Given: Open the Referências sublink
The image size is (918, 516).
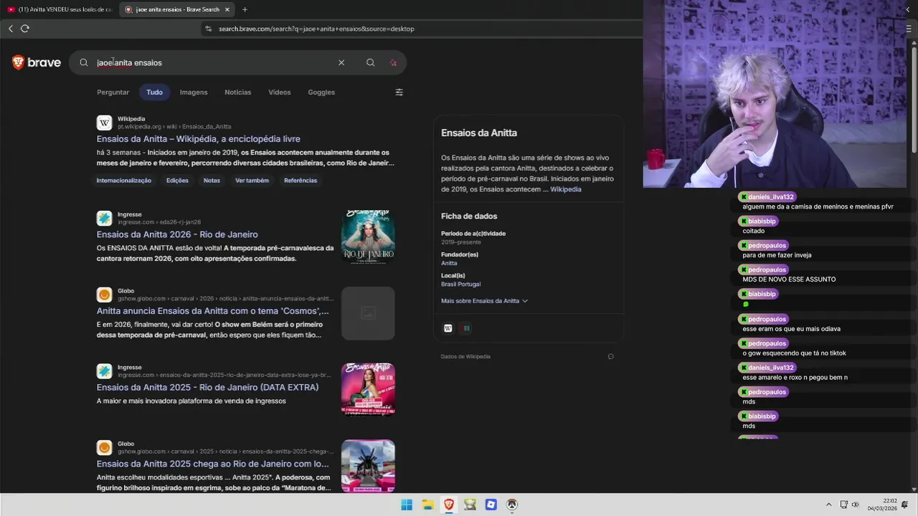Looking at the screenshot, I should point(301,181).
